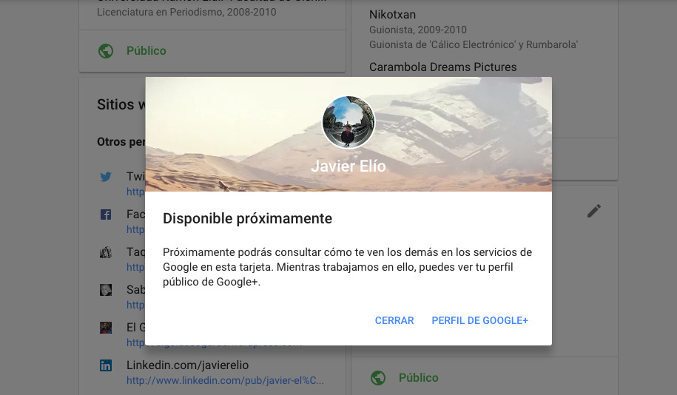This screenshot has height=395, width=677.
Task: Click Carambola Dreams Pictures entry
Action: point(443,67)
